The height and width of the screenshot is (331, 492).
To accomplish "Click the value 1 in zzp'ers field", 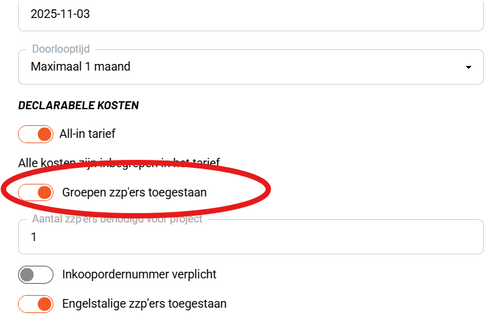I will (34, 238).
